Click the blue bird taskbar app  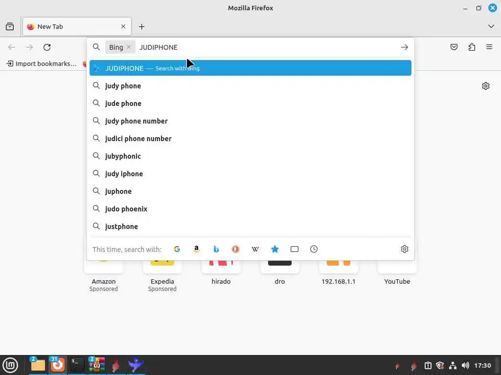pyautogui.click(x=136, y=365)
